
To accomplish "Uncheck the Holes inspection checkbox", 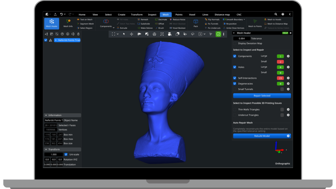I will click(x=235, y=67).
